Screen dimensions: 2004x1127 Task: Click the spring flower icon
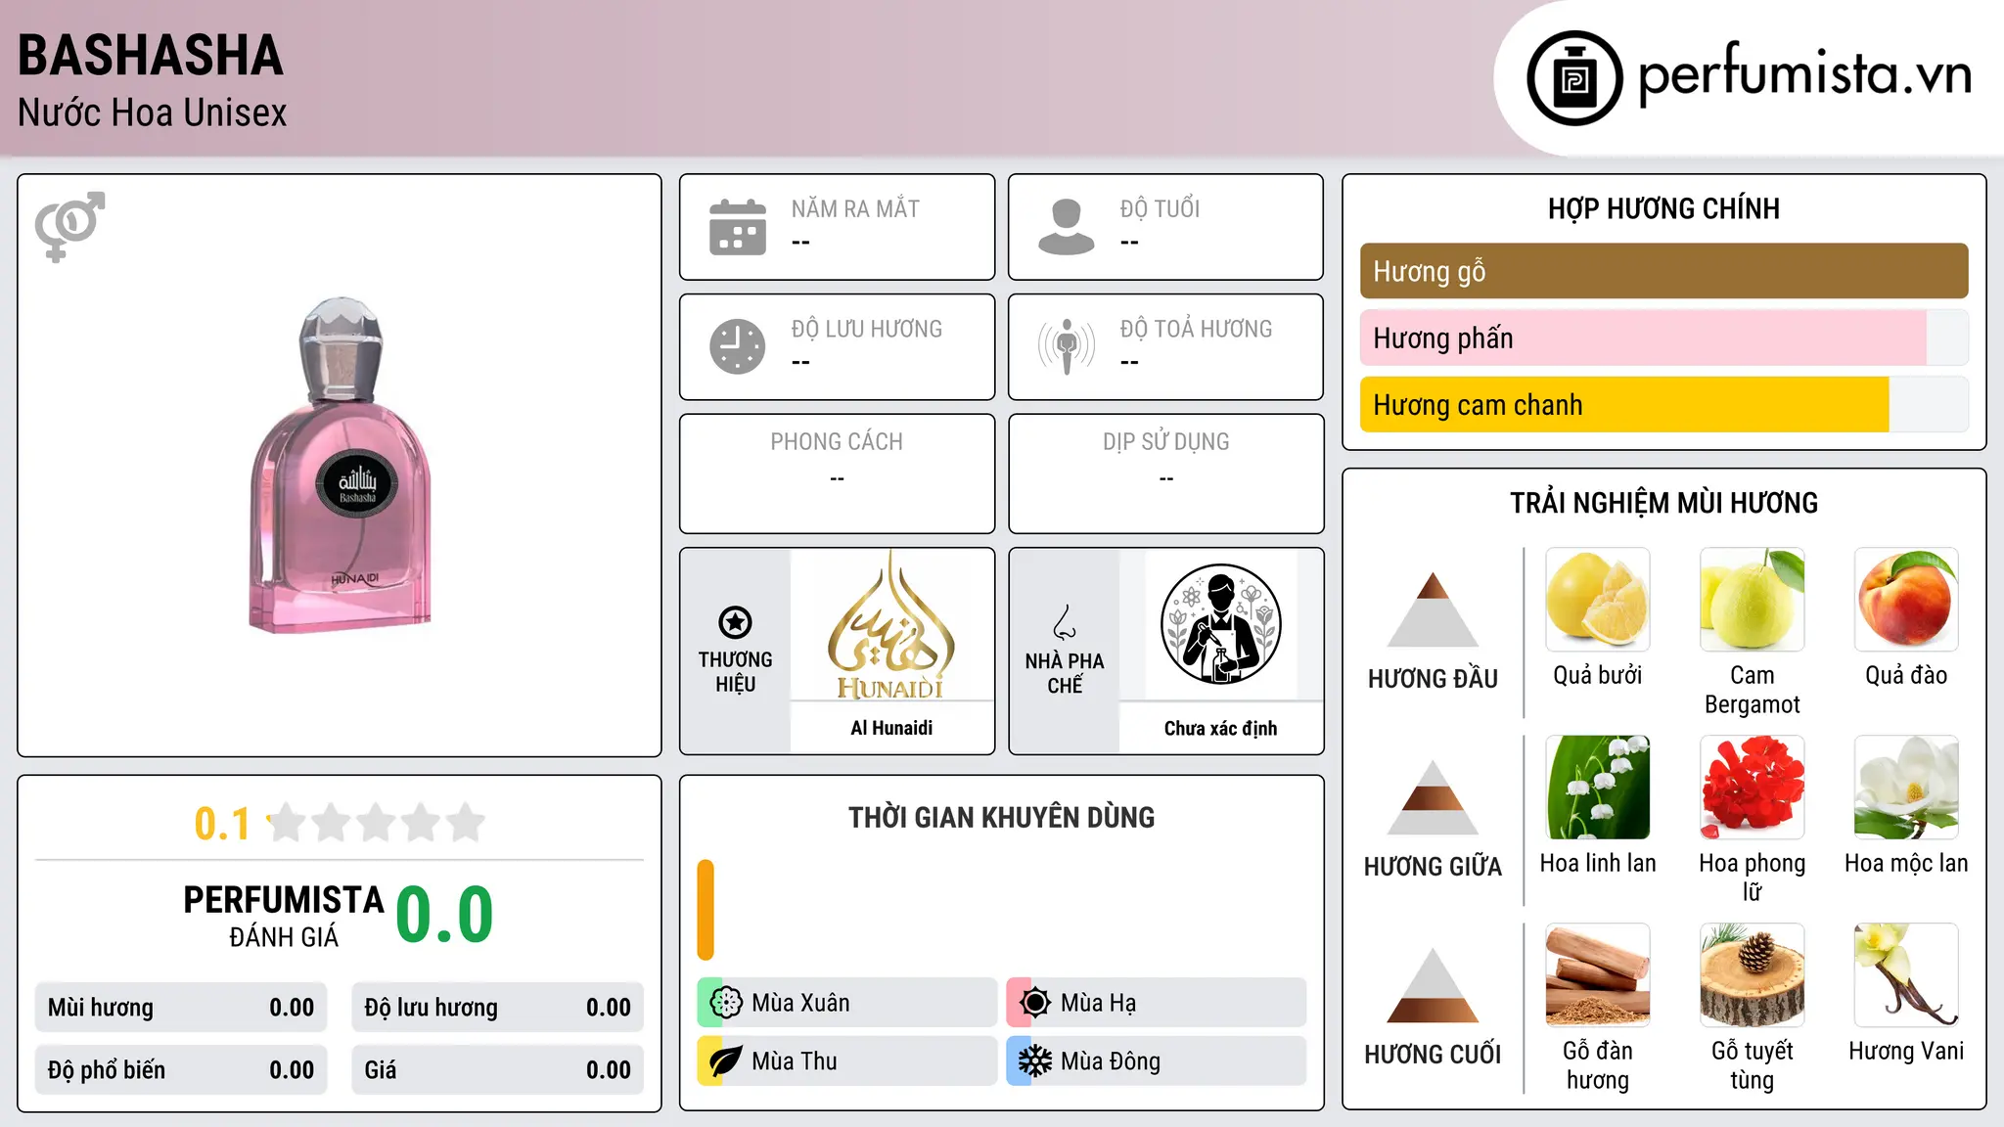[726, 1003]
